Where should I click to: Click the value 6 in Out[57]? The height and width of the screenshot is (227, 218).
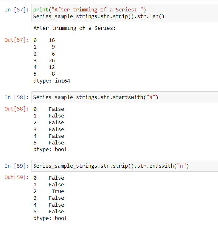pos(53,54)
